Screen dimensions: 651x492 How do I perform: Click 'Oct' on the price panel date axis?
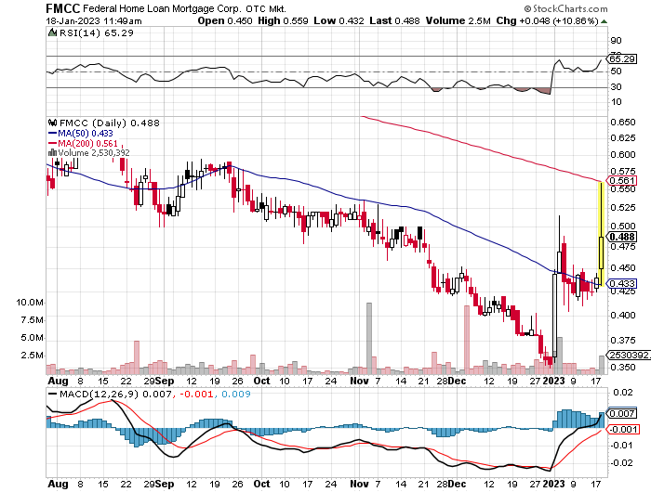point(261,381)
